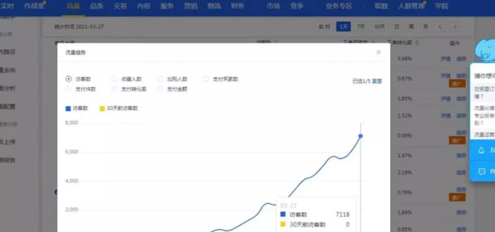Screen dimensions: 495x232
Task: Open the 学院 top navigation tab
Action: (x=441, y=6)
